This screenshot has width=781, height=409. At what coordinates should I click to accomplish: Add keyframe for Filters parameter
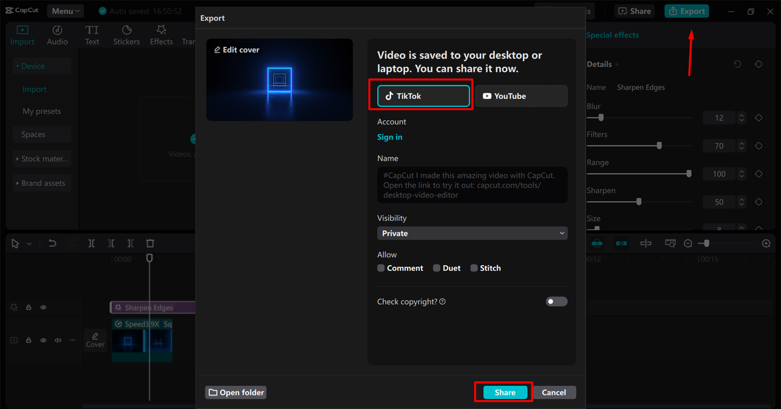click(x=759, y=146)
